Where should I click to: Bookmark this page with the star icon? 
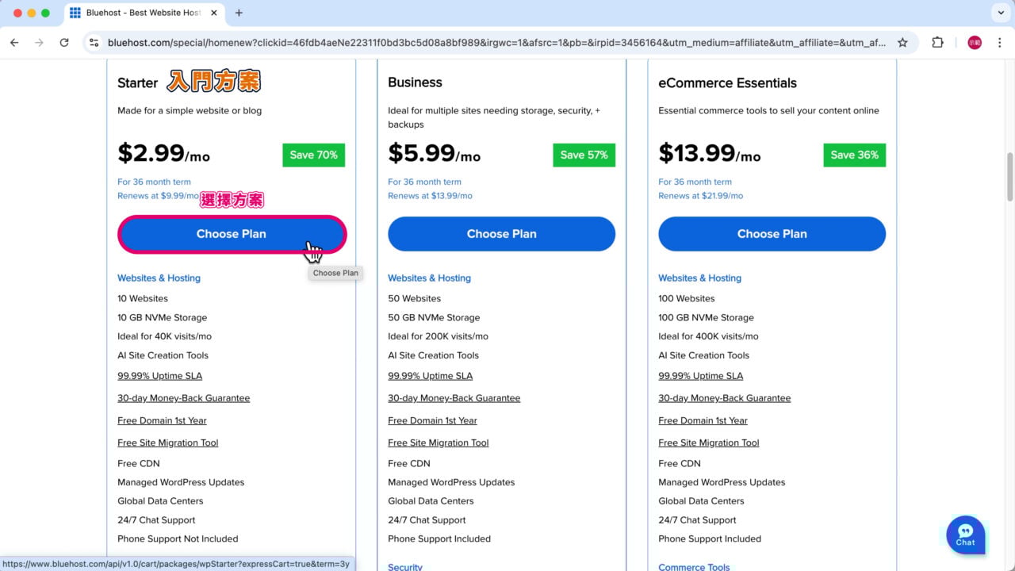[x=902, y=43]
